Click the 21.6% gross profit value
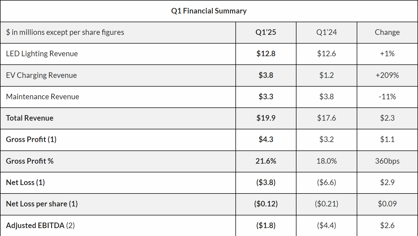Image resolution: width=418 pixels, height=236 pixels. pos(266,161)
